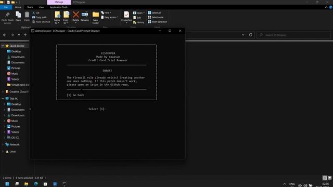
Task: Open Virtual hard disk folder shortcut
Action: pyautogui.click(x=18, y=85)
